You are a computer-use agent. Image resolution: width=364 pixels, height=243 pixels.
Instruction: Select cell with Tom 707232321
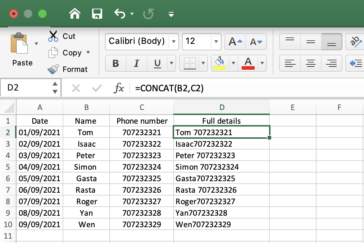point(222,132)
